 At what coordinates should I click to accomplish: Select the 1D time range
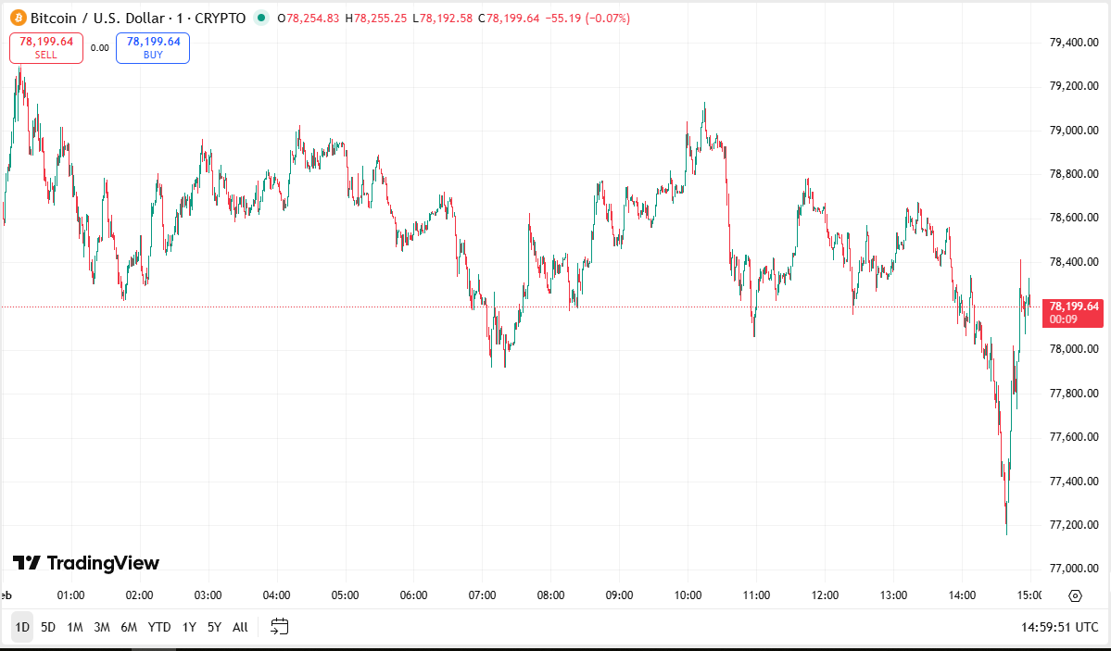click(x=22, y=627)
